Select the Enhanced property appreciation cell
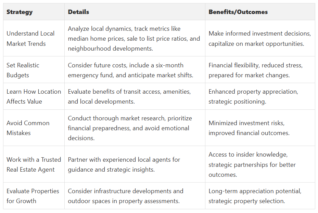 point(253,96)
